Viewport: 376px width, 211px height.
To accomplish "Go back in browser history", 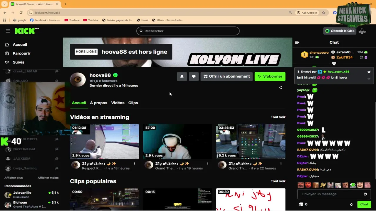I will (x=5, y=13).
